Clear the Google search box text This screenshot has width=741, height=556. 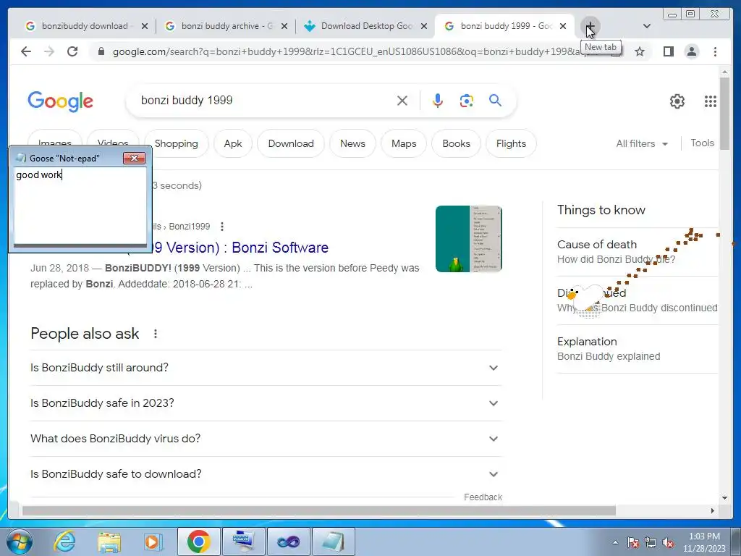pyautogui.click(x=402, y=100)
